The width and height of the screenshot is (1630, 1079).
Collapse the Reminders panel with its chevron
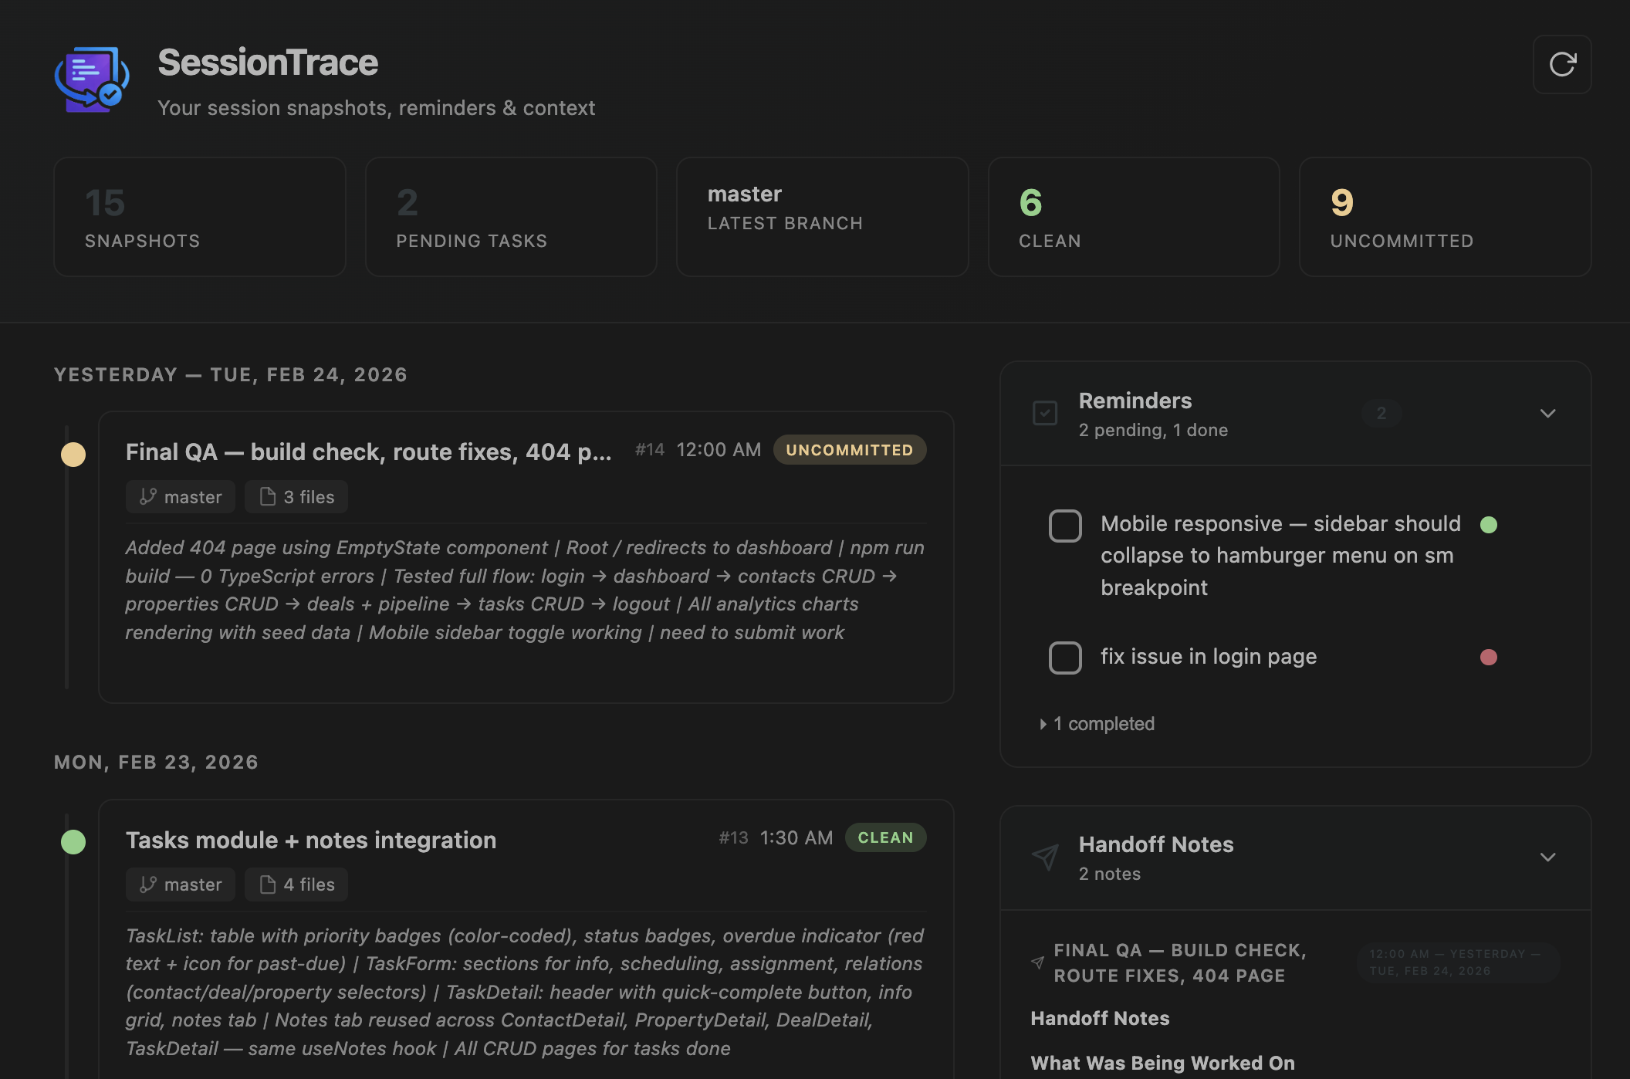coord(1547,413)
